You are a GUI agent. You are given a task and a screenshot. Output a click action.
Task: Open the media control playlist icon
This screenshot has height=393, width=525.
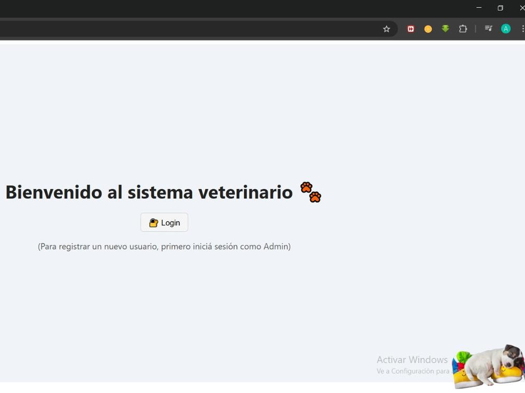(488, 29)
